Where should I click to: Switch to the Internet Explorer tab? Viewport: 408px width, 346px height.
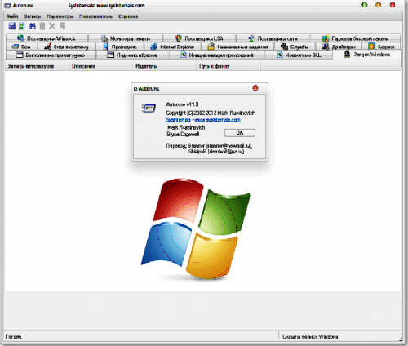[173, 47]
